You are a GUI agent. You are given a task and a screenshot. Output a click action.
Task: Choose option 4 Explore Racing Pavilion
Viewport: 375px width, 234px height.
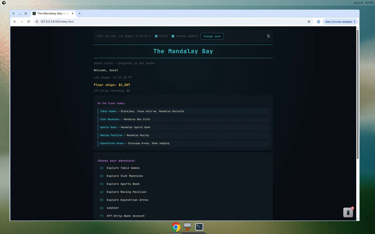(183, 192)
